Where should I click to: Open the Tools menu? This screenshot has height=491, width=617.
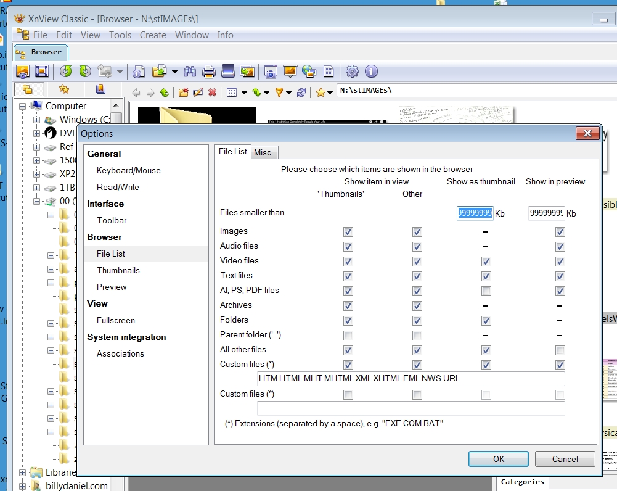[x=120, y=35]
